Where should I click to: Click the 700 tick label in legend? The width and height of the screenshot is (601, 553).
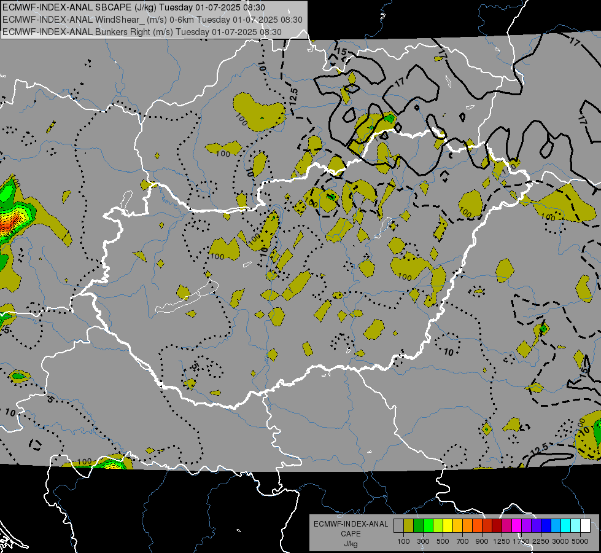(x=463, y=541)
